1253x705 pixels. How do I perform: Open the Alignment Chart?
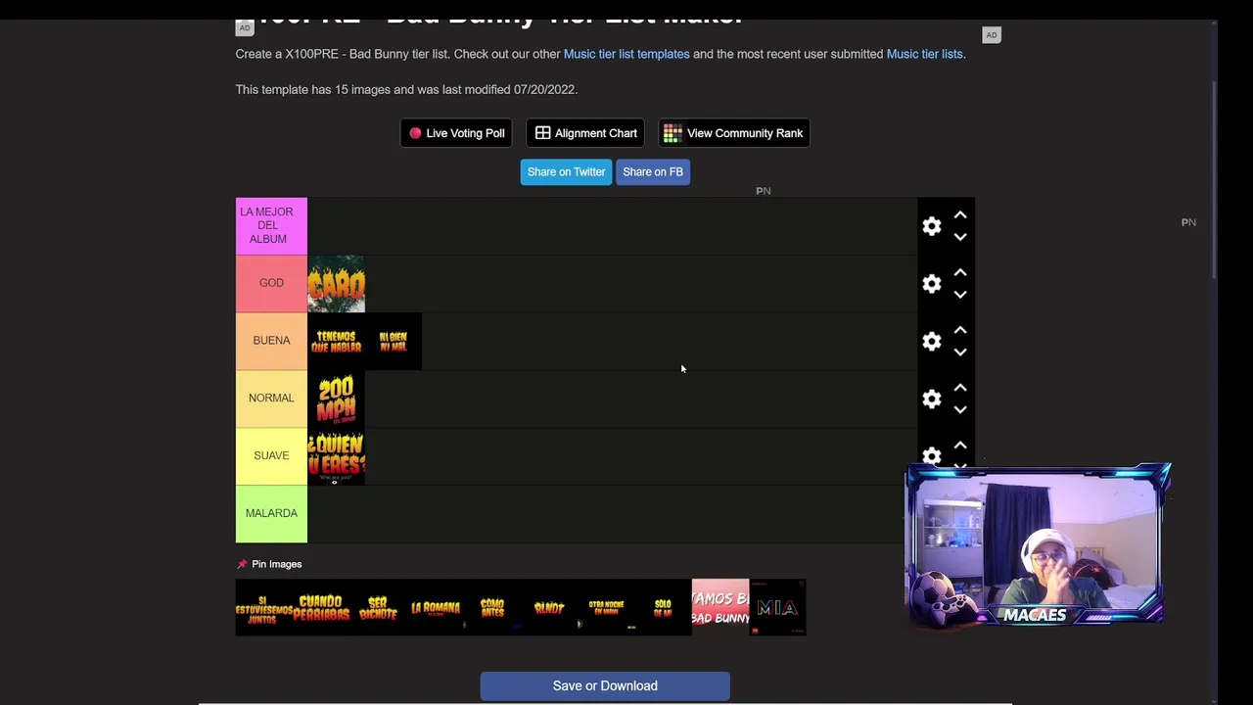point(585,133)
